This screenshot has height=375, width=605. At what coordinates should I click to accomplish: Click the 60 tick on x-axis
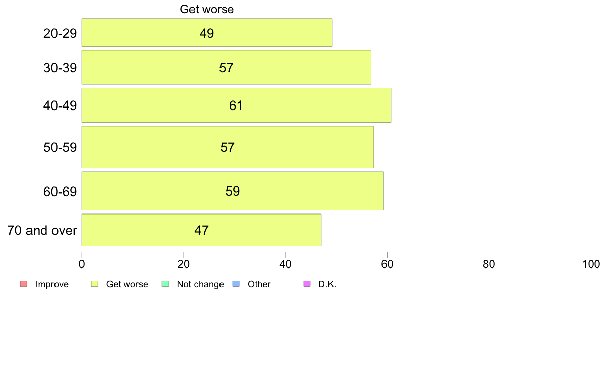tap(387, 264)
